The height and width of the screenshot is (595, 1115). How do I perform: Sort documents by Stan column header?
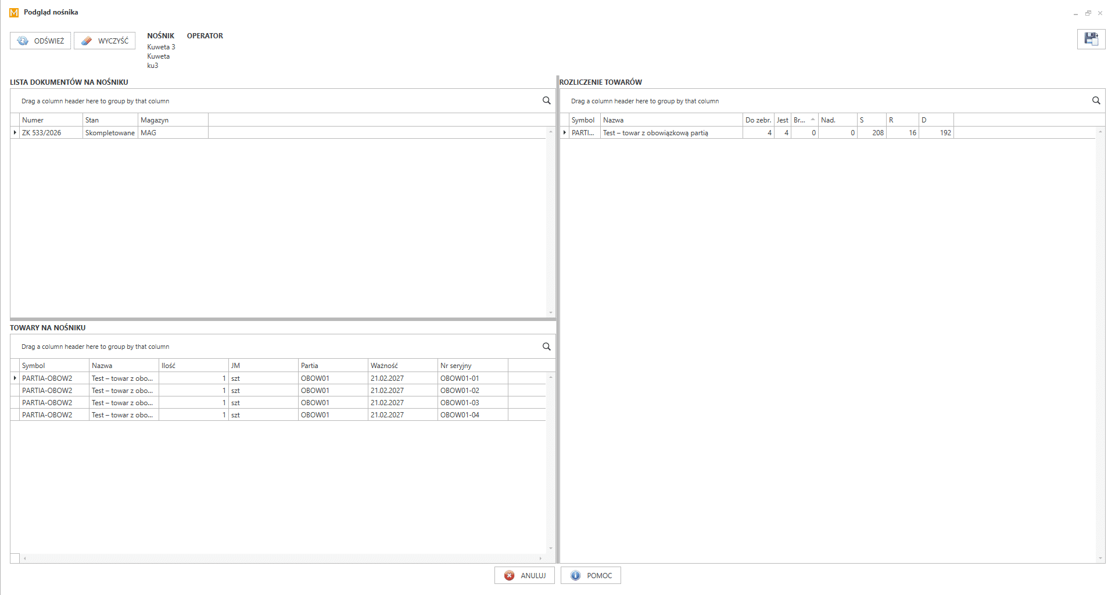pyautogui.click(x=110, y=120)
